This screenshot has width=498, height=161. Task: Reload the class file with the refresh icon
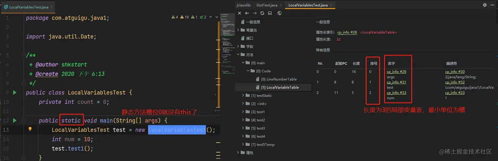pos(262,13)
